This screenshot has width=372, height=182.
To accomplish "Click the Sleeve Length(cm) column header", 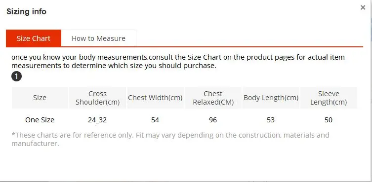I will [x=329, y=98].
